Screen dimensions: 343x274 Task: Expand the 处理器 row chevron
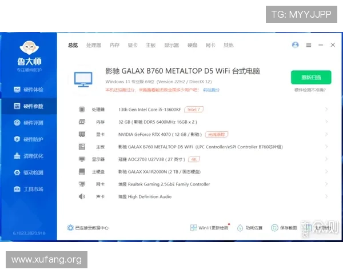tap(326, 109)
